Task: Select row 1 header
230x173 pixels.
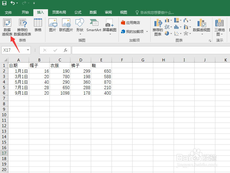Action: 4,65
